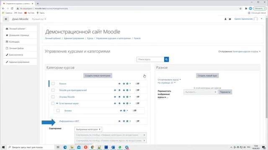The width and height of the screenshot is (268, 150).
Task: Move Moodle для преподавателей up with arrow
Action: click(x=119, y=90)
